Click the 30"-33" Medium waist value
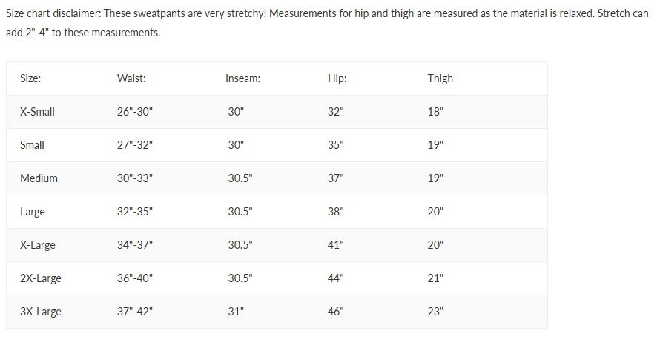 135,178
